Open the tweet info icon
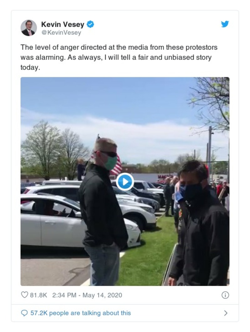 click(x=225, y=295)
